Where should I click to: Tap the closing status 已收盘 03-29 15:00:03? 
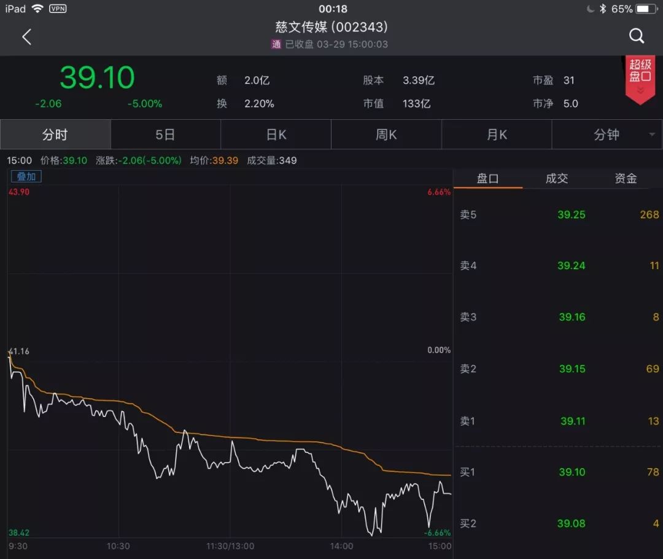(x=336, y=44)
